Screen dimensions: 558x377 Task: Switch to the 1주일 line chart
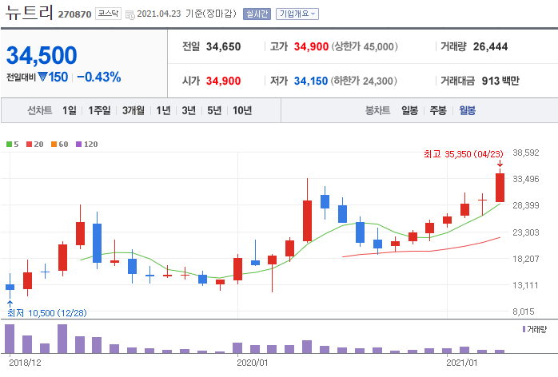tap(101, 110)
